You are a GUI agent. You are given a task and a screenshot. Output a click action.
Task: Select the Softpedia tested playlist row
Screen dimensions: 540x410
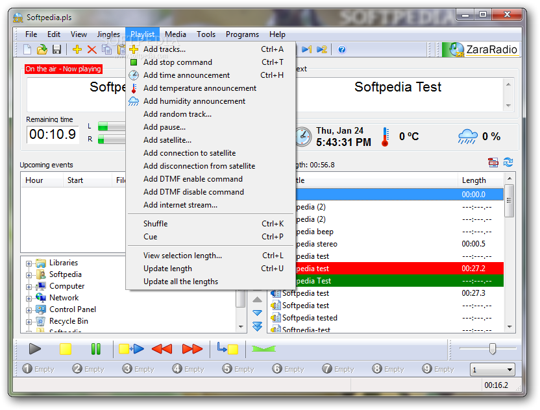386,318
